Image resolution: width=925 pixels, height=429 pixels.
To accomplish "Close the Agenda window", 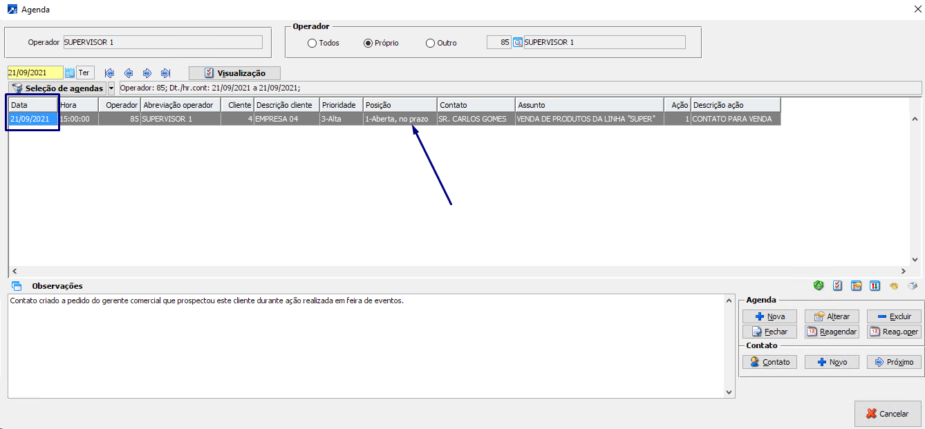I will tap(917, 10).
